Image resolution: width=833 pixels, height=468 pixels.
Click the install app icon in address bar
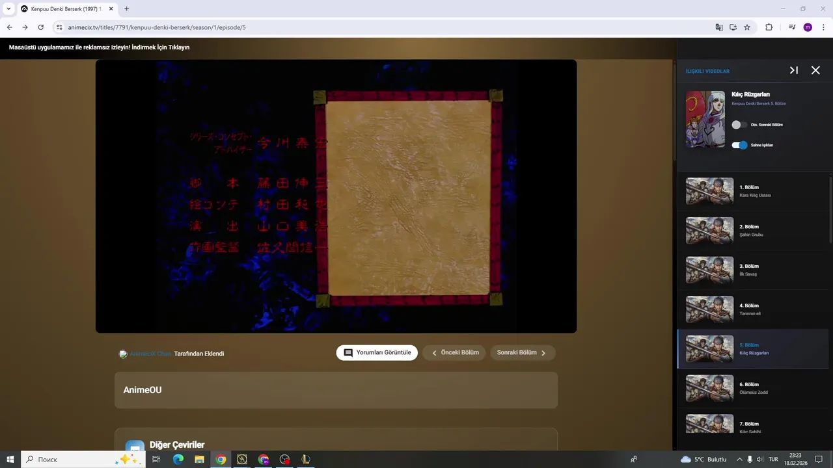(733, 27)
